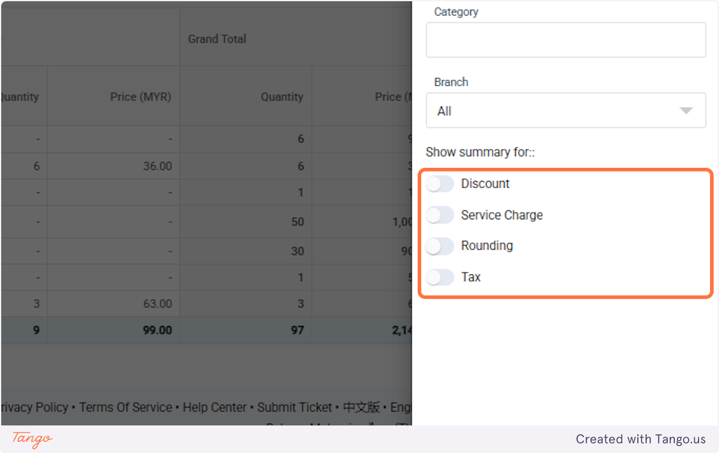Switch language via the 中文版 link
The image size is (719, 453).
tap(361, 407)
